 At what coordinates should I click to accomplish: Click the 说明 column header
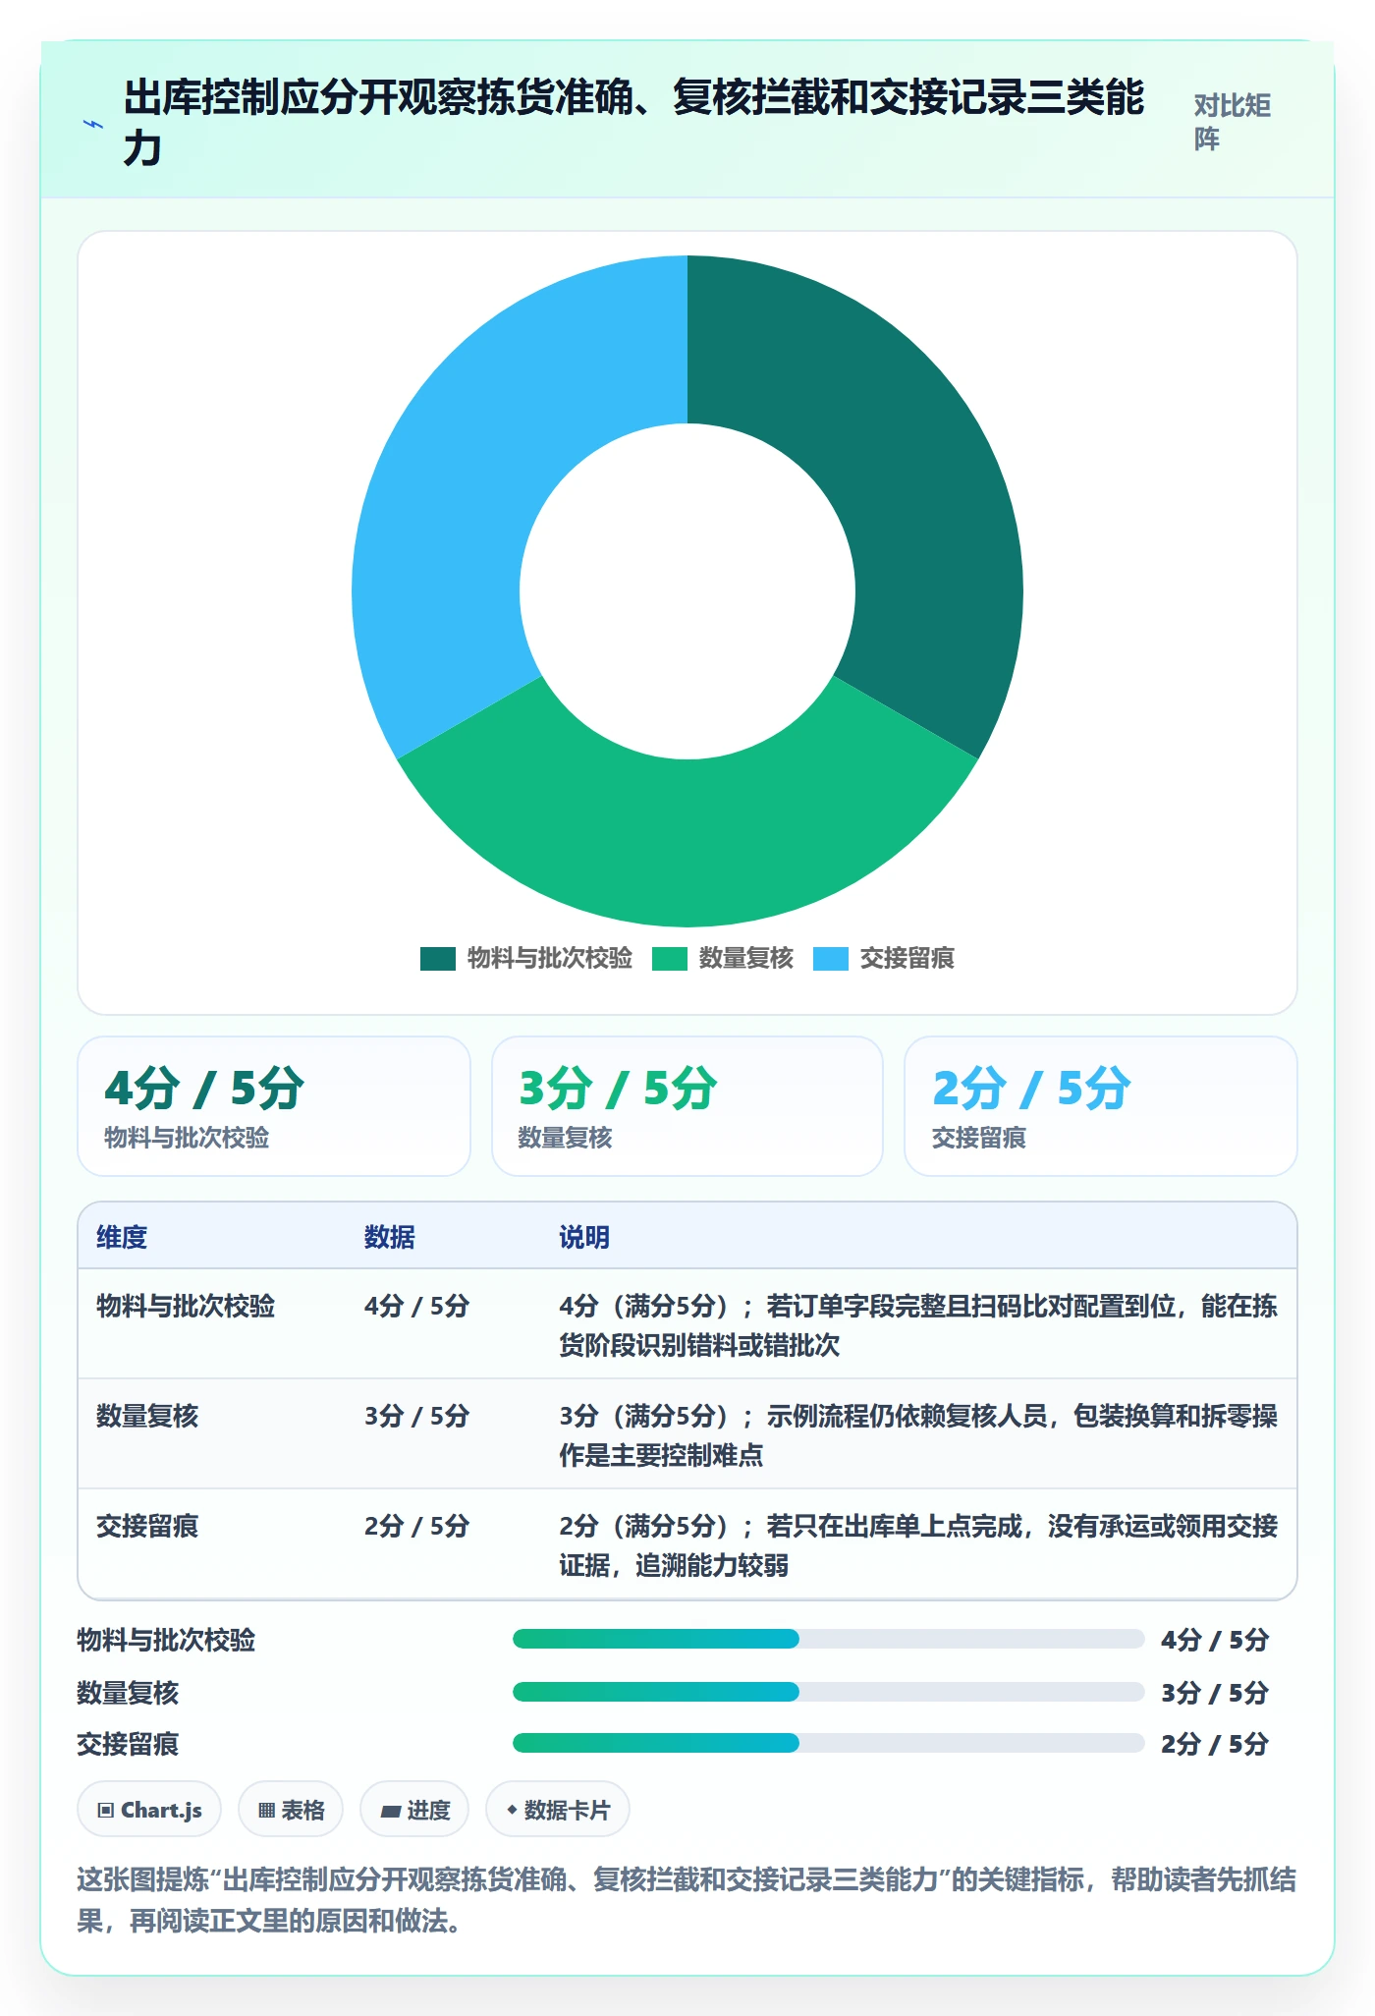click(x=585, y=1237)
